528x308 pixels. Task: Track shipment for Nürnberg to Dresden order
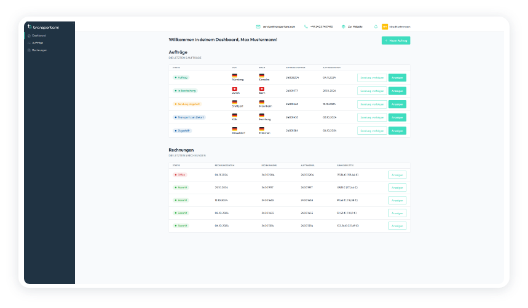[372, 78]
